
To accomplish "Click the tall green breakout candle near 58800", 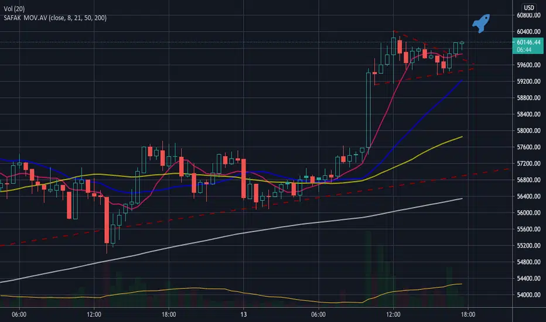I will 368,109.
